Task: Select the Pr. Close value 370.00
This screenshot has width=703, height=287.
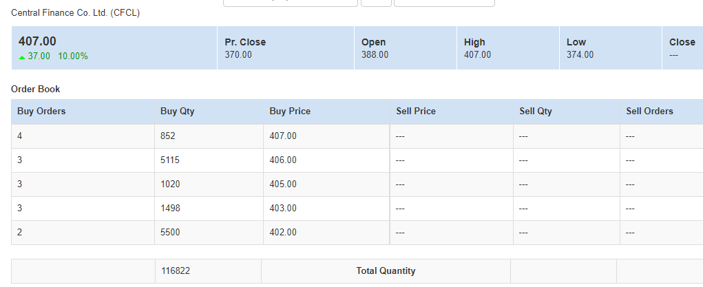Action: click(x=238, y=54)
